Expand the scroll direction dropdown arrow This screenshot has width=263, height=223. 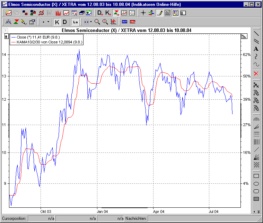point(91,22)
